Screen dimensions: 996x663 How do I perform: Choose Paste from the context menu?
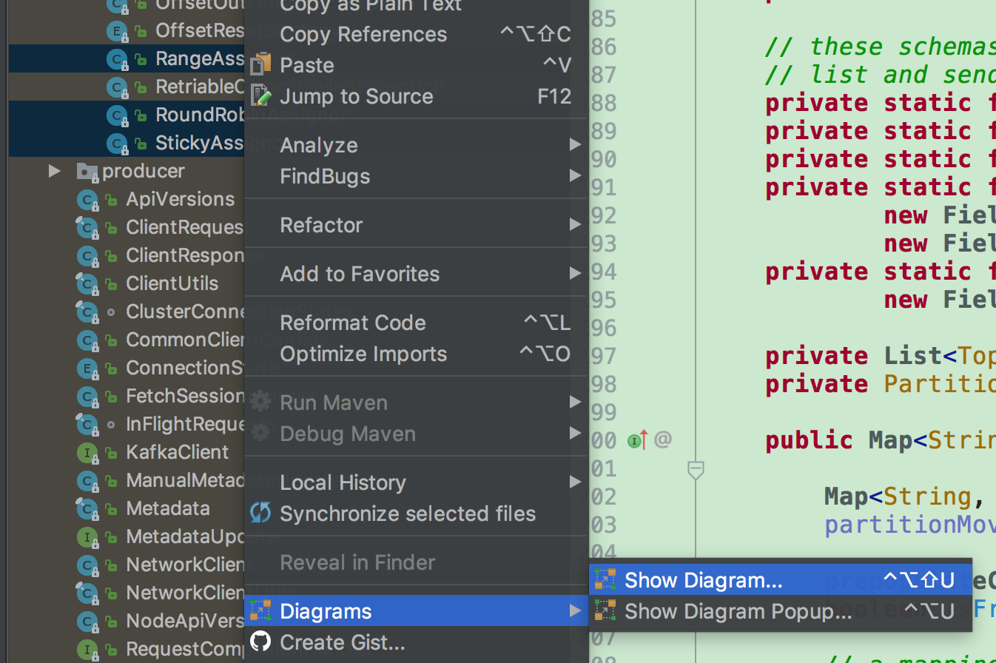416,65
